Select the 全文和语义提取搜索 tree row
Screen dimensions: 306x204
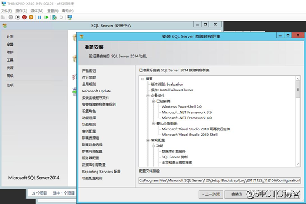177,163
